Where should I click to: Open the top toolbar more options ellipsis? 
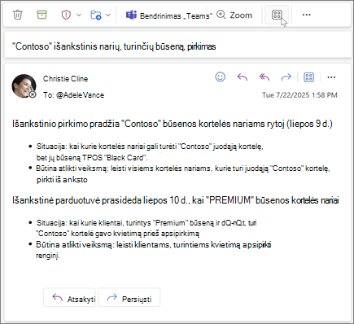(306, 15)
